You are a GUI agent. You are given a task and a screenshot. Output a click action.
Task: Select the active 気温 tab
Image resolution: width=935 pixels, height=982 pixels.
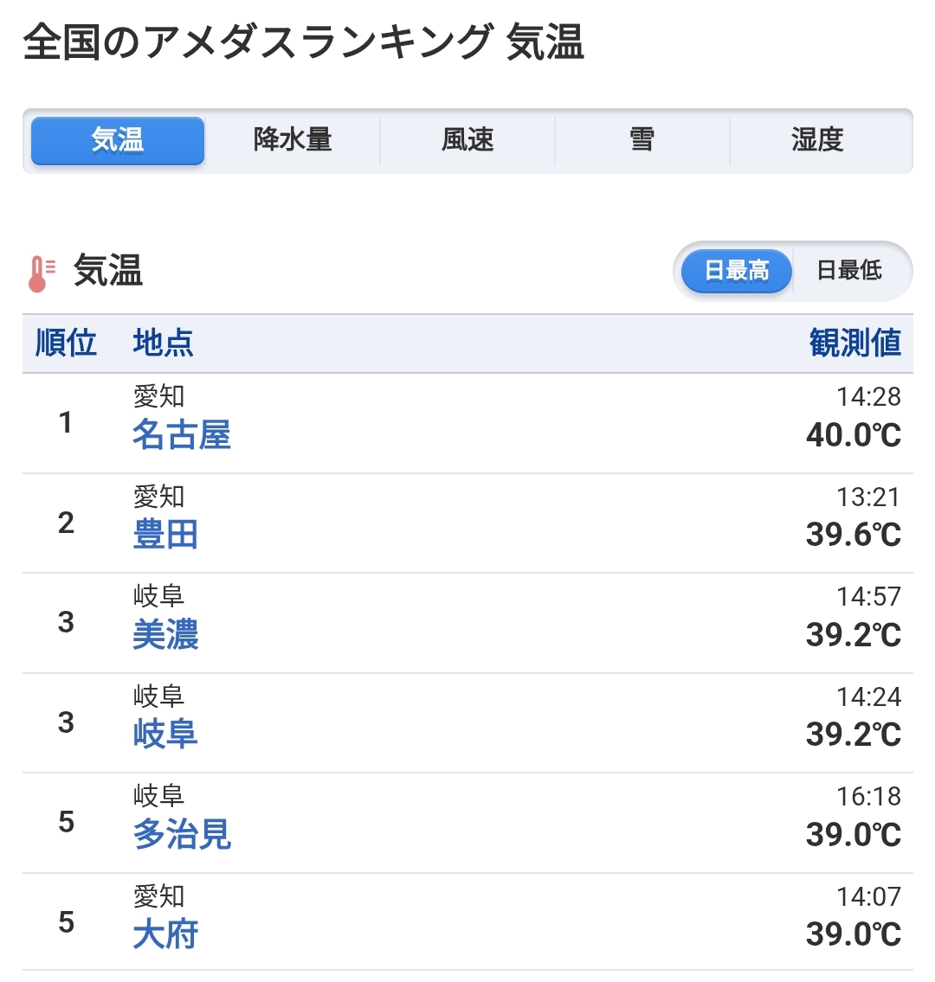118,140
